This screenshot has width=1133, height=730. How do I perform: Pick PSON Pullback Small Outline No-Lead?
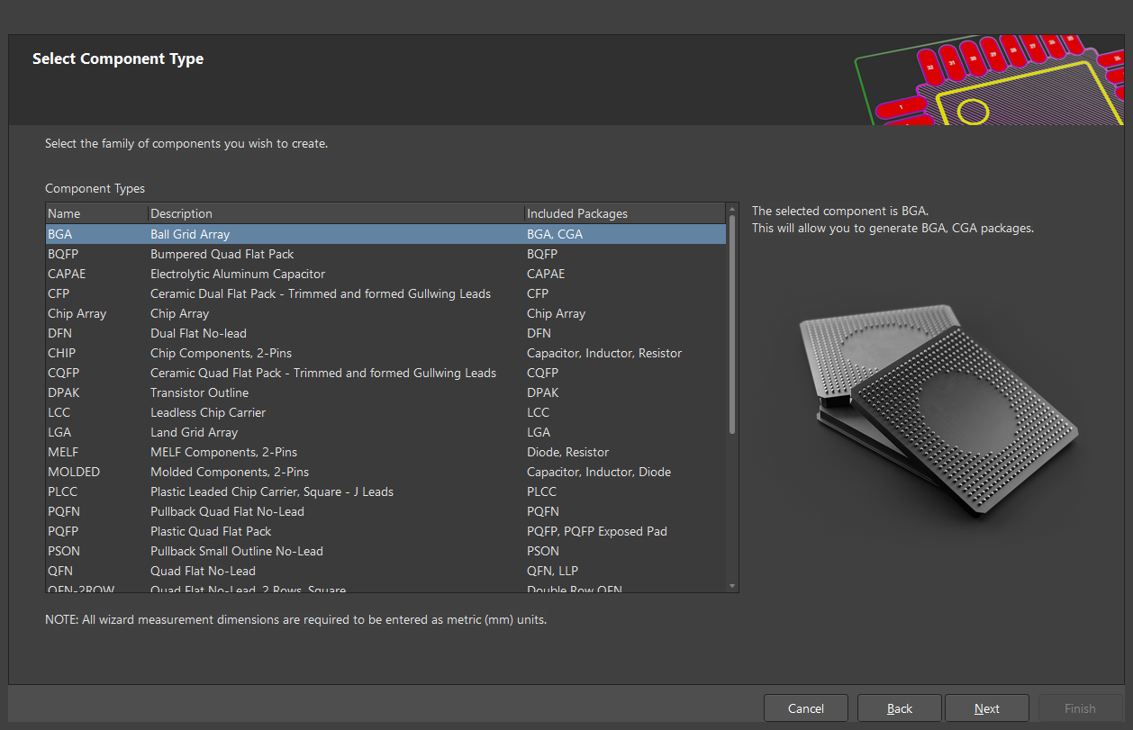[385, 551]
